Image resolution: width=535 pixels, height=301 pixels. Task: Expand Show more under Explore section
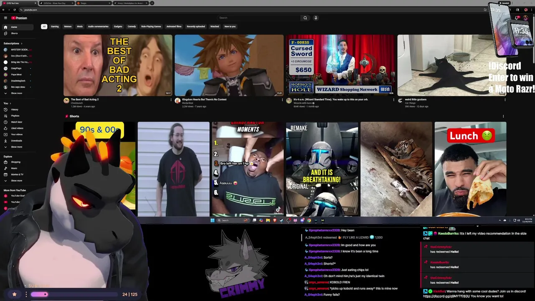pos(17,181)
